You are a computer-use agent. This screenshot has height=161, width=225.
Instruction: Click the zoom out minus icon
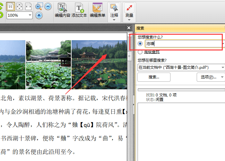[48, 6]
